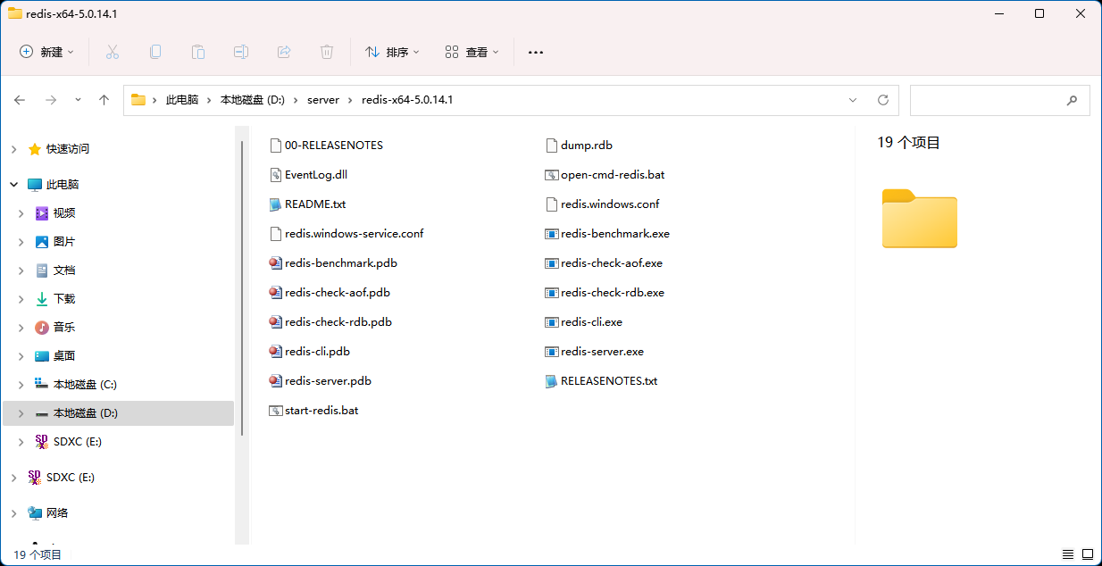Viewport: 1102px width, 566px height.
Task: Select 下载 in the navigation pane
Action: tap(64, 299)
